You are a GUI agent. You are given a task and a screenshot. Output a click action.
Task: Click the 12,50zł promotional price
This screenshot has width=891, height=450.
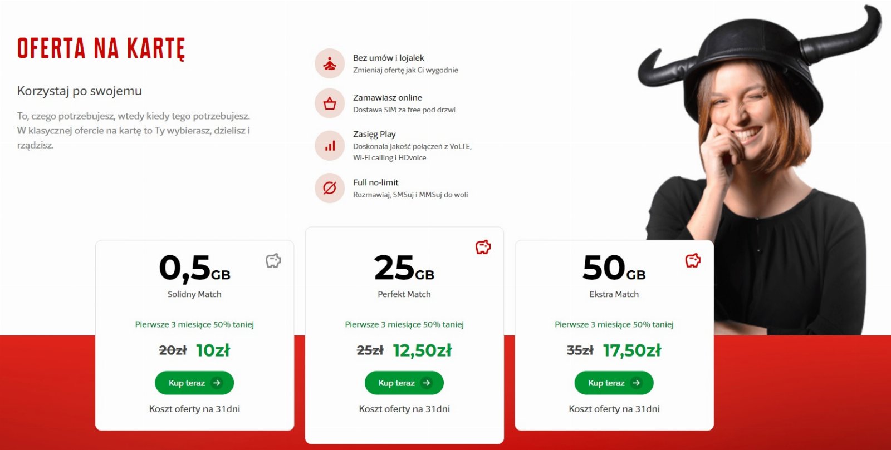422,350
